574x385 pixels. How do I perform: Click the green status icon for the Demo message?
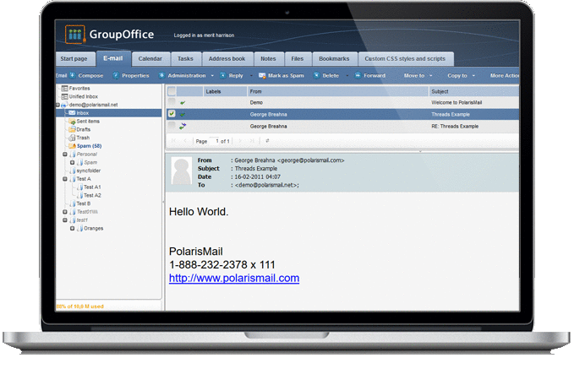pyautogui.click(x=183, y=103)
